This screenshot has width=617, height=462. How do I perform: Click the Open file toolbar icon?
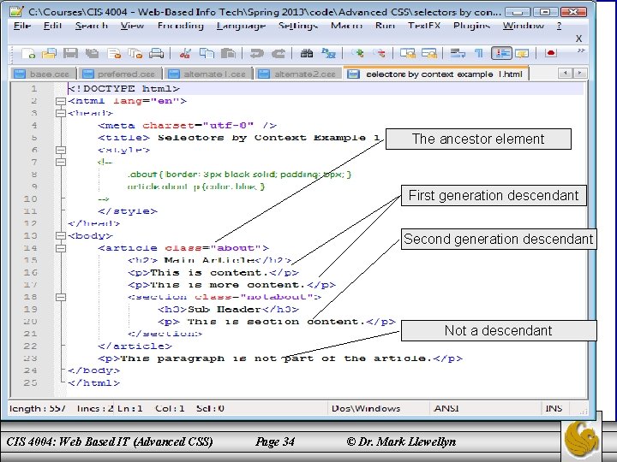48,53
